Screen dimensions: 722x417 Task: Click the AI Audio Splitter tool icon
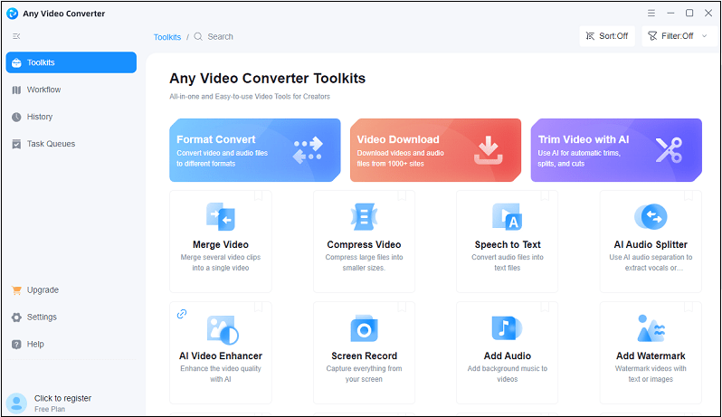pos(651,216)
